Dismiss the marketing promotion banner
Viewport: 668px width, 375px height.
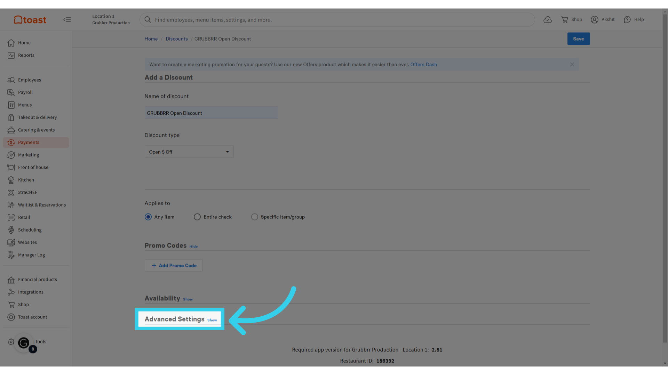572,65
